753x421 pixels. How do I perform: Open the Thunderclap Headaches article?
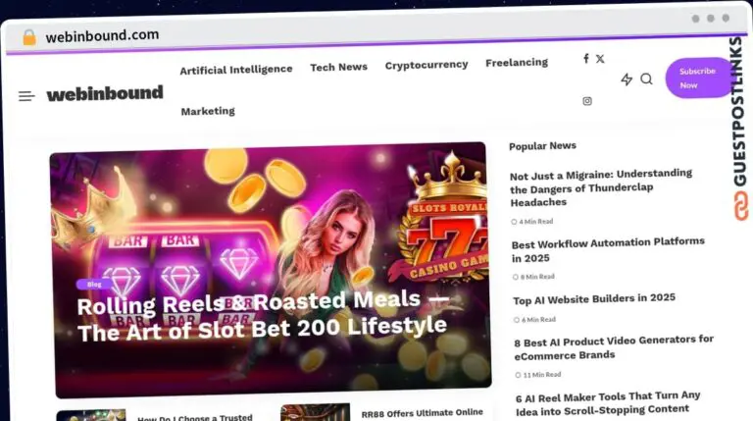[x=601, y=187]
